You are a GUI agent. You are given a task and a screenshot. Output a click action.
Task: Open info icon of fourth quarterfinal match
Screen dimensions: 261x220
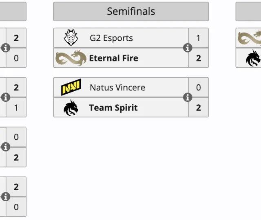coord(5,197)
